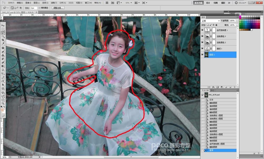This screenshot has height=159, width=264.
Task: Click the foreground color swatch
Action: pos(2,110)
